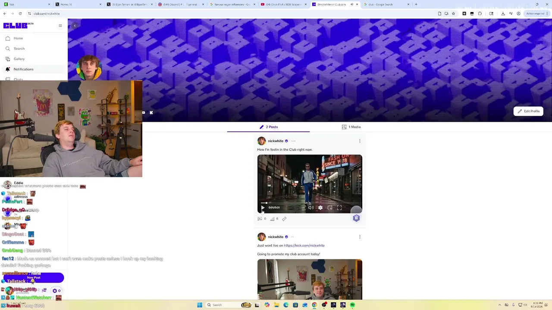Bookmark this page with the star icon
This screenshot has width=552, height=310.
pyautogui.click(x=453, y=13)
